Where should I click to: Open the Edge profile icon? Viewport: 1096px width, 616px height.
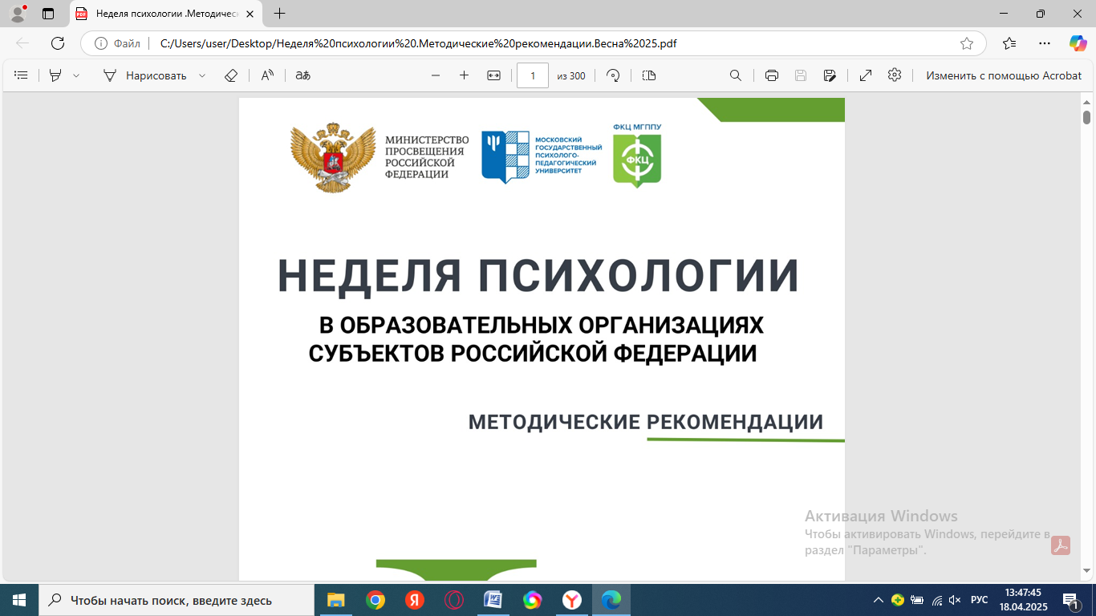[18, 14]
